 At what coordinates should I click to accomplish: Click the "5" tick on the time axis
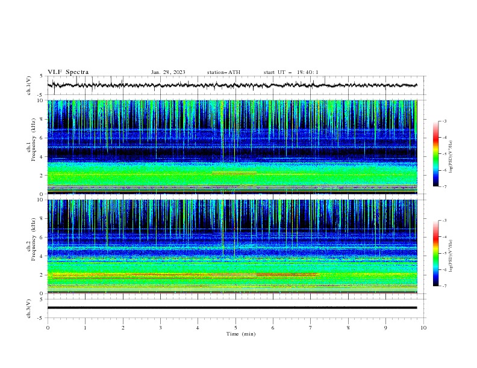click(x=235, y=328)
